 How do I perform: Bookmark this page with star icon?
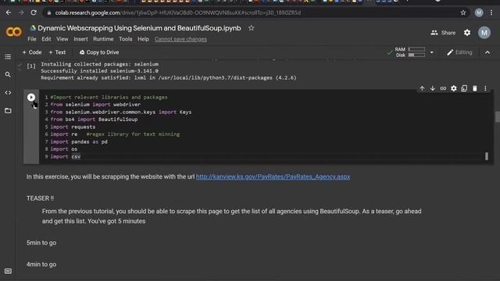463,12
